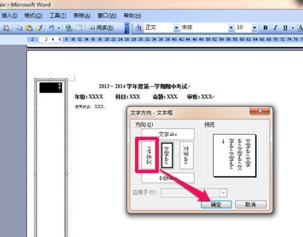Expand the 宋体 font dropdown arrow

[231, 27]
